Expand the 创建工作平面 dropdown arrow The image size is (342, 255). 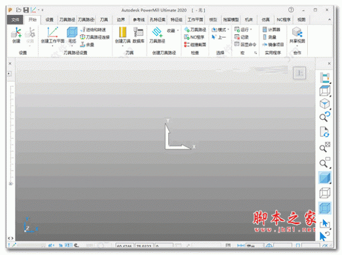(52, 46)
